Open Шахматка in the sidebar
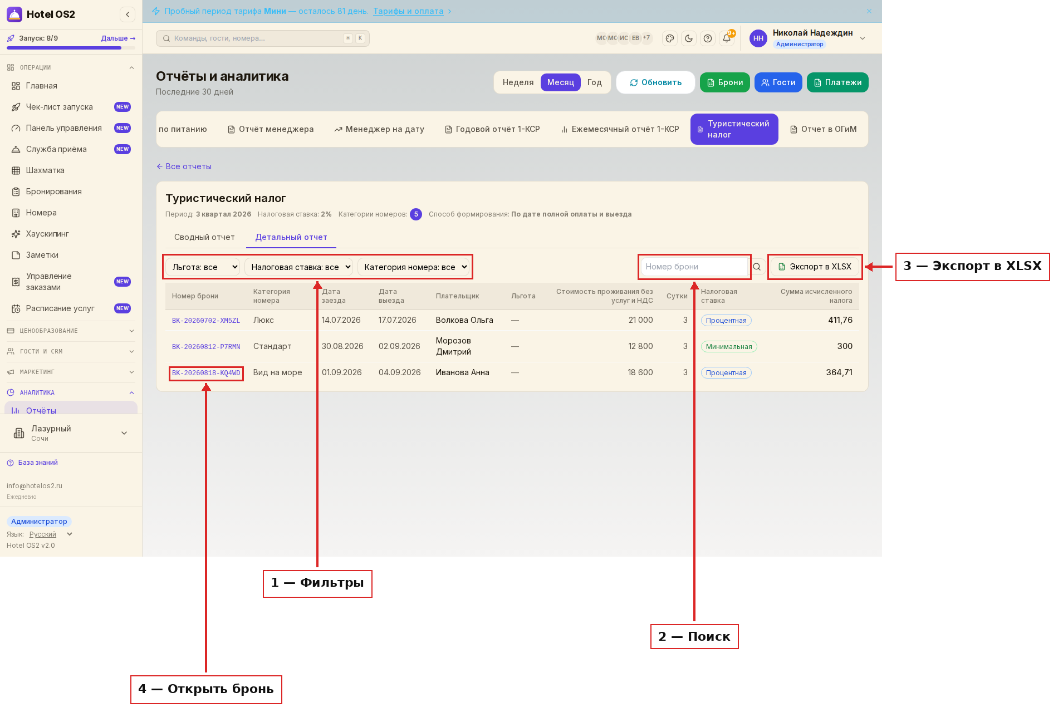The width and height of the screenshot is (1063, 717). (x=71, y=170)
